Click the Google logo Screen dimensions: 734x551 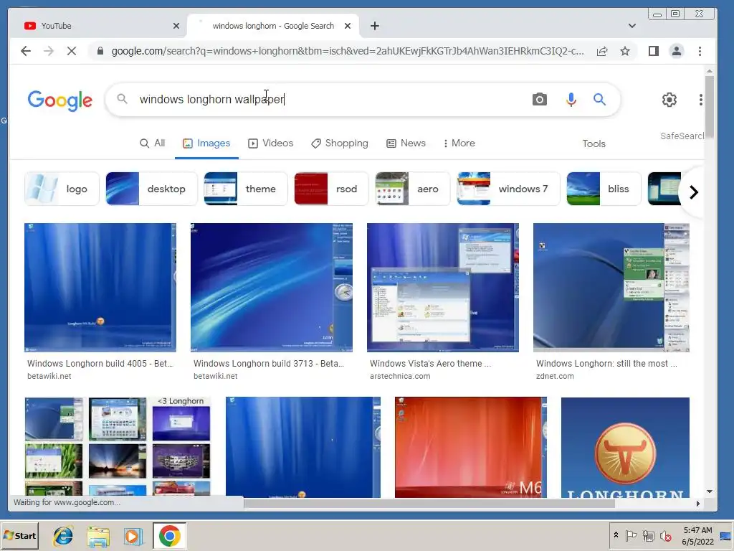click(x=60, y=100)
